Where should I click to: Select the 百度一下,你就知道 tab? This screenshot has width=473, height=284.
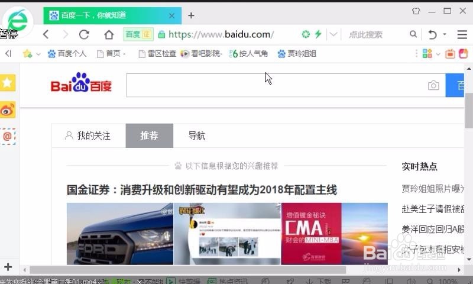[112, 15]
